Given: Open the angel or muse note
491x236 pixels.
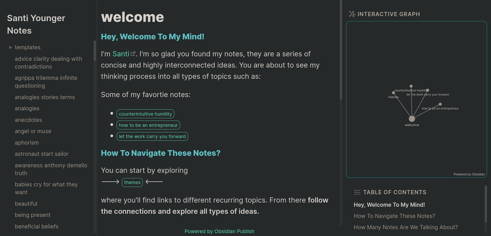Looking at the screenshot, I should point(33,131).
